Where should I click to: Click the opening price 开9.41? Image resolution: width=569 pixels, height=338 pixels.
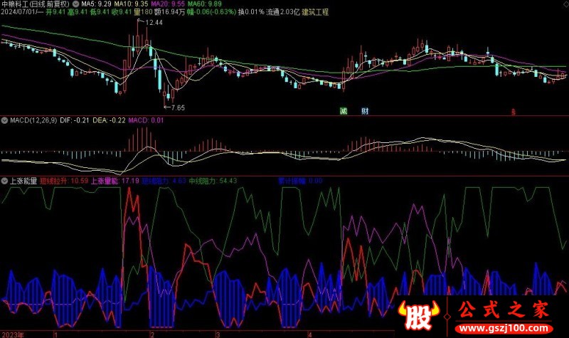click(55, 12)
